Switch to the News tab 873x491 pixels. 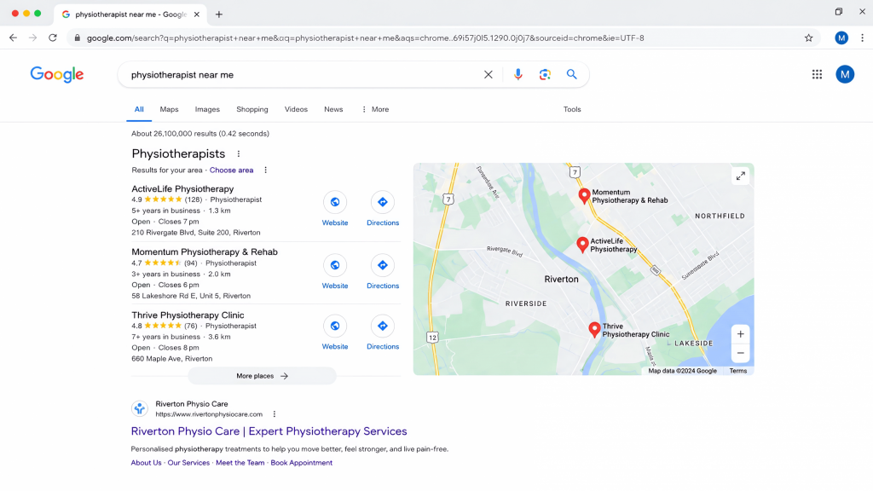[x=333, y=109]
